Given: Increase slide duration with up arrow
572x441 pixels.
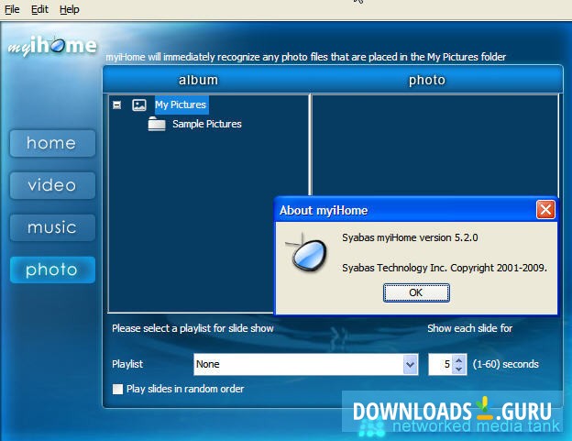Looking at the screenshot, I should pos(459,359).
